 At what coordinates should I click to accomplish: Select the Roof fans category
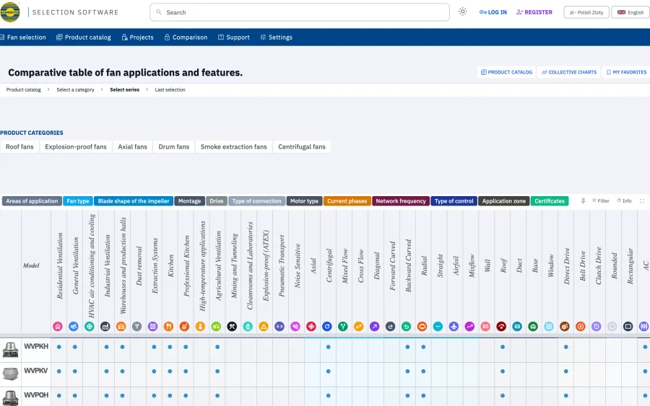point(19,147)
